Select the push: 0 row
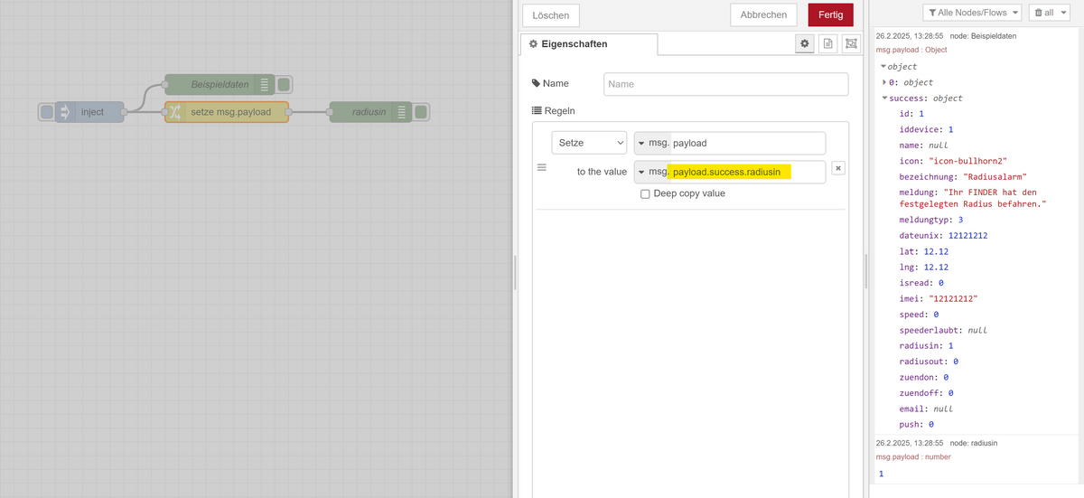 coord(916,424)
